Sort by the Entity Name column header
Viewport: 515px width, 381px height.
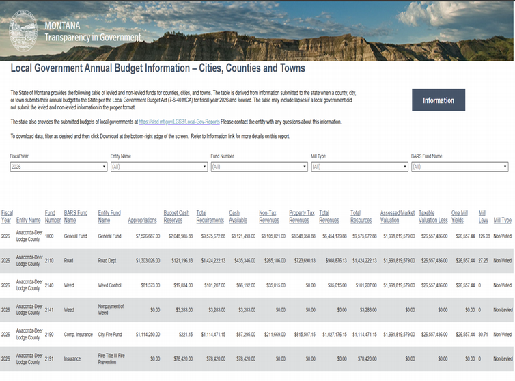click(x=28, y=220)
